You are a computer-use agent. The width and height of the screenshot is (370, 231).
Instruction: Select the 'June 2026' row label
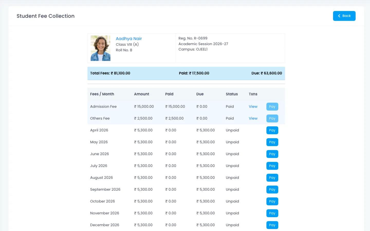click(x=99, y=154)
